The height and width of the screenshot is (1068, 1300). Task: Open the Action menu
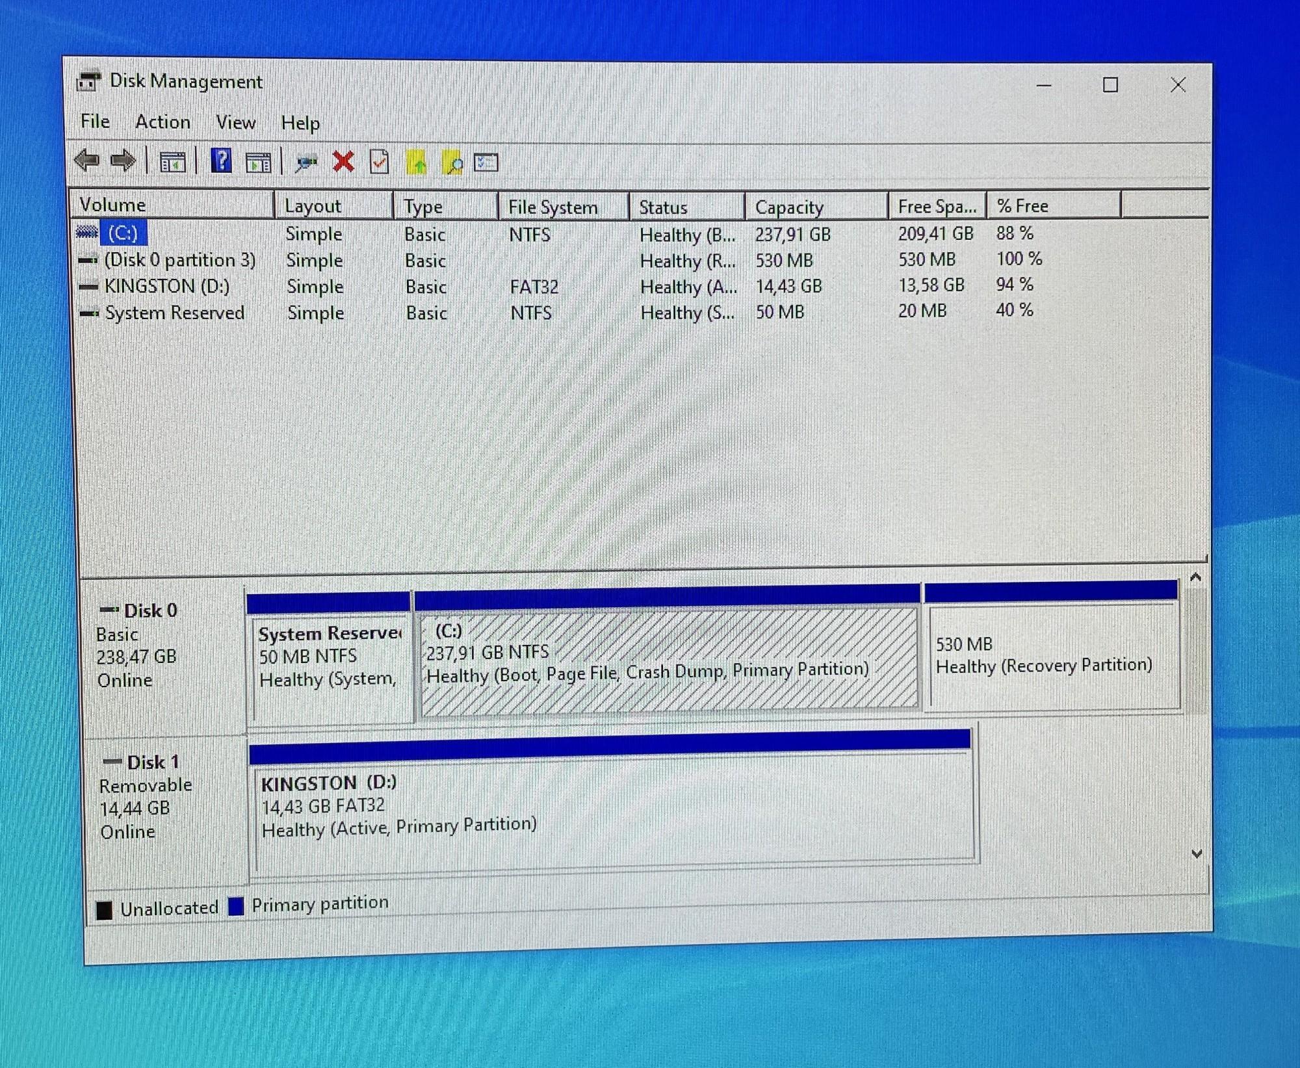click(x=162, y=122)
